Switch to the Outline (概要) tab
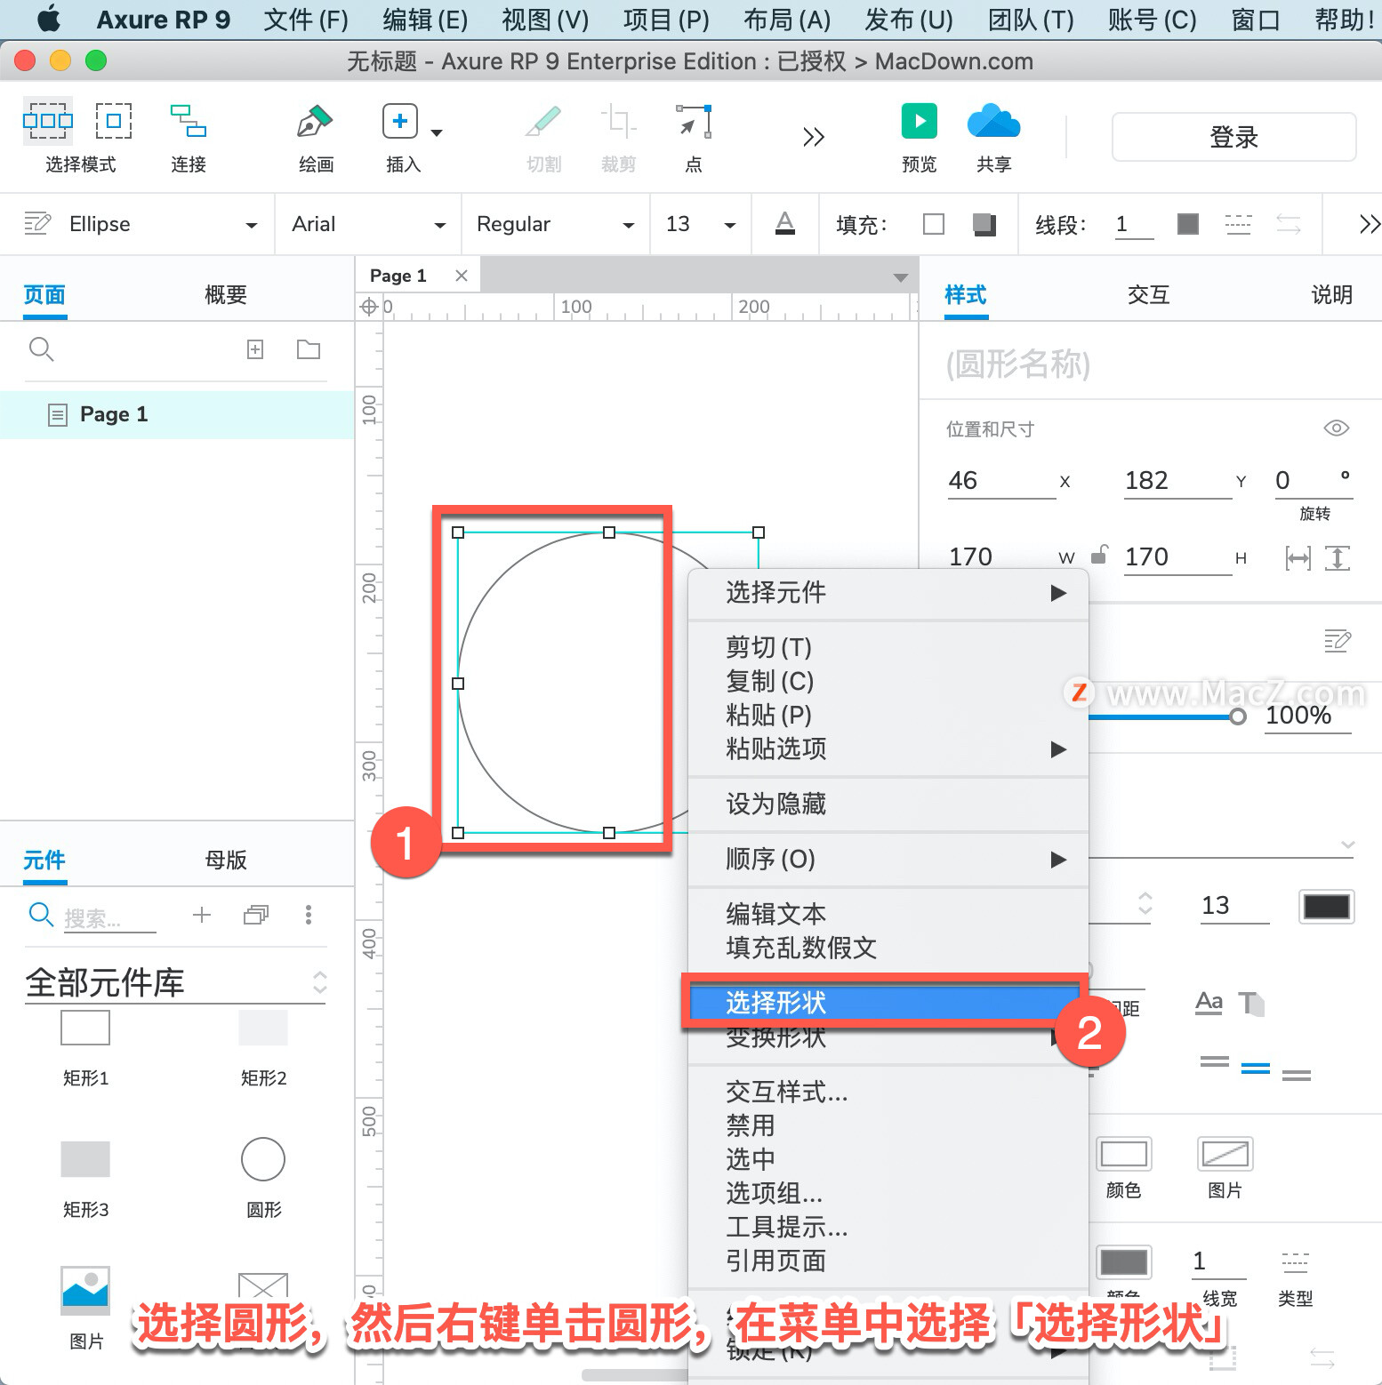The image size is (1382, 1385). [x=226, y=294]
